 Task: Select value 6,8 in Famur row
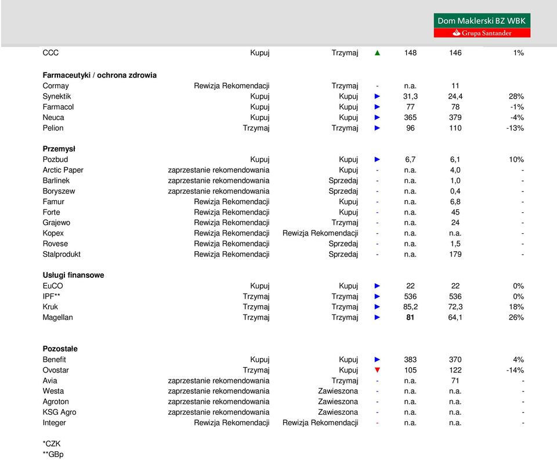[x=455, y=202]
